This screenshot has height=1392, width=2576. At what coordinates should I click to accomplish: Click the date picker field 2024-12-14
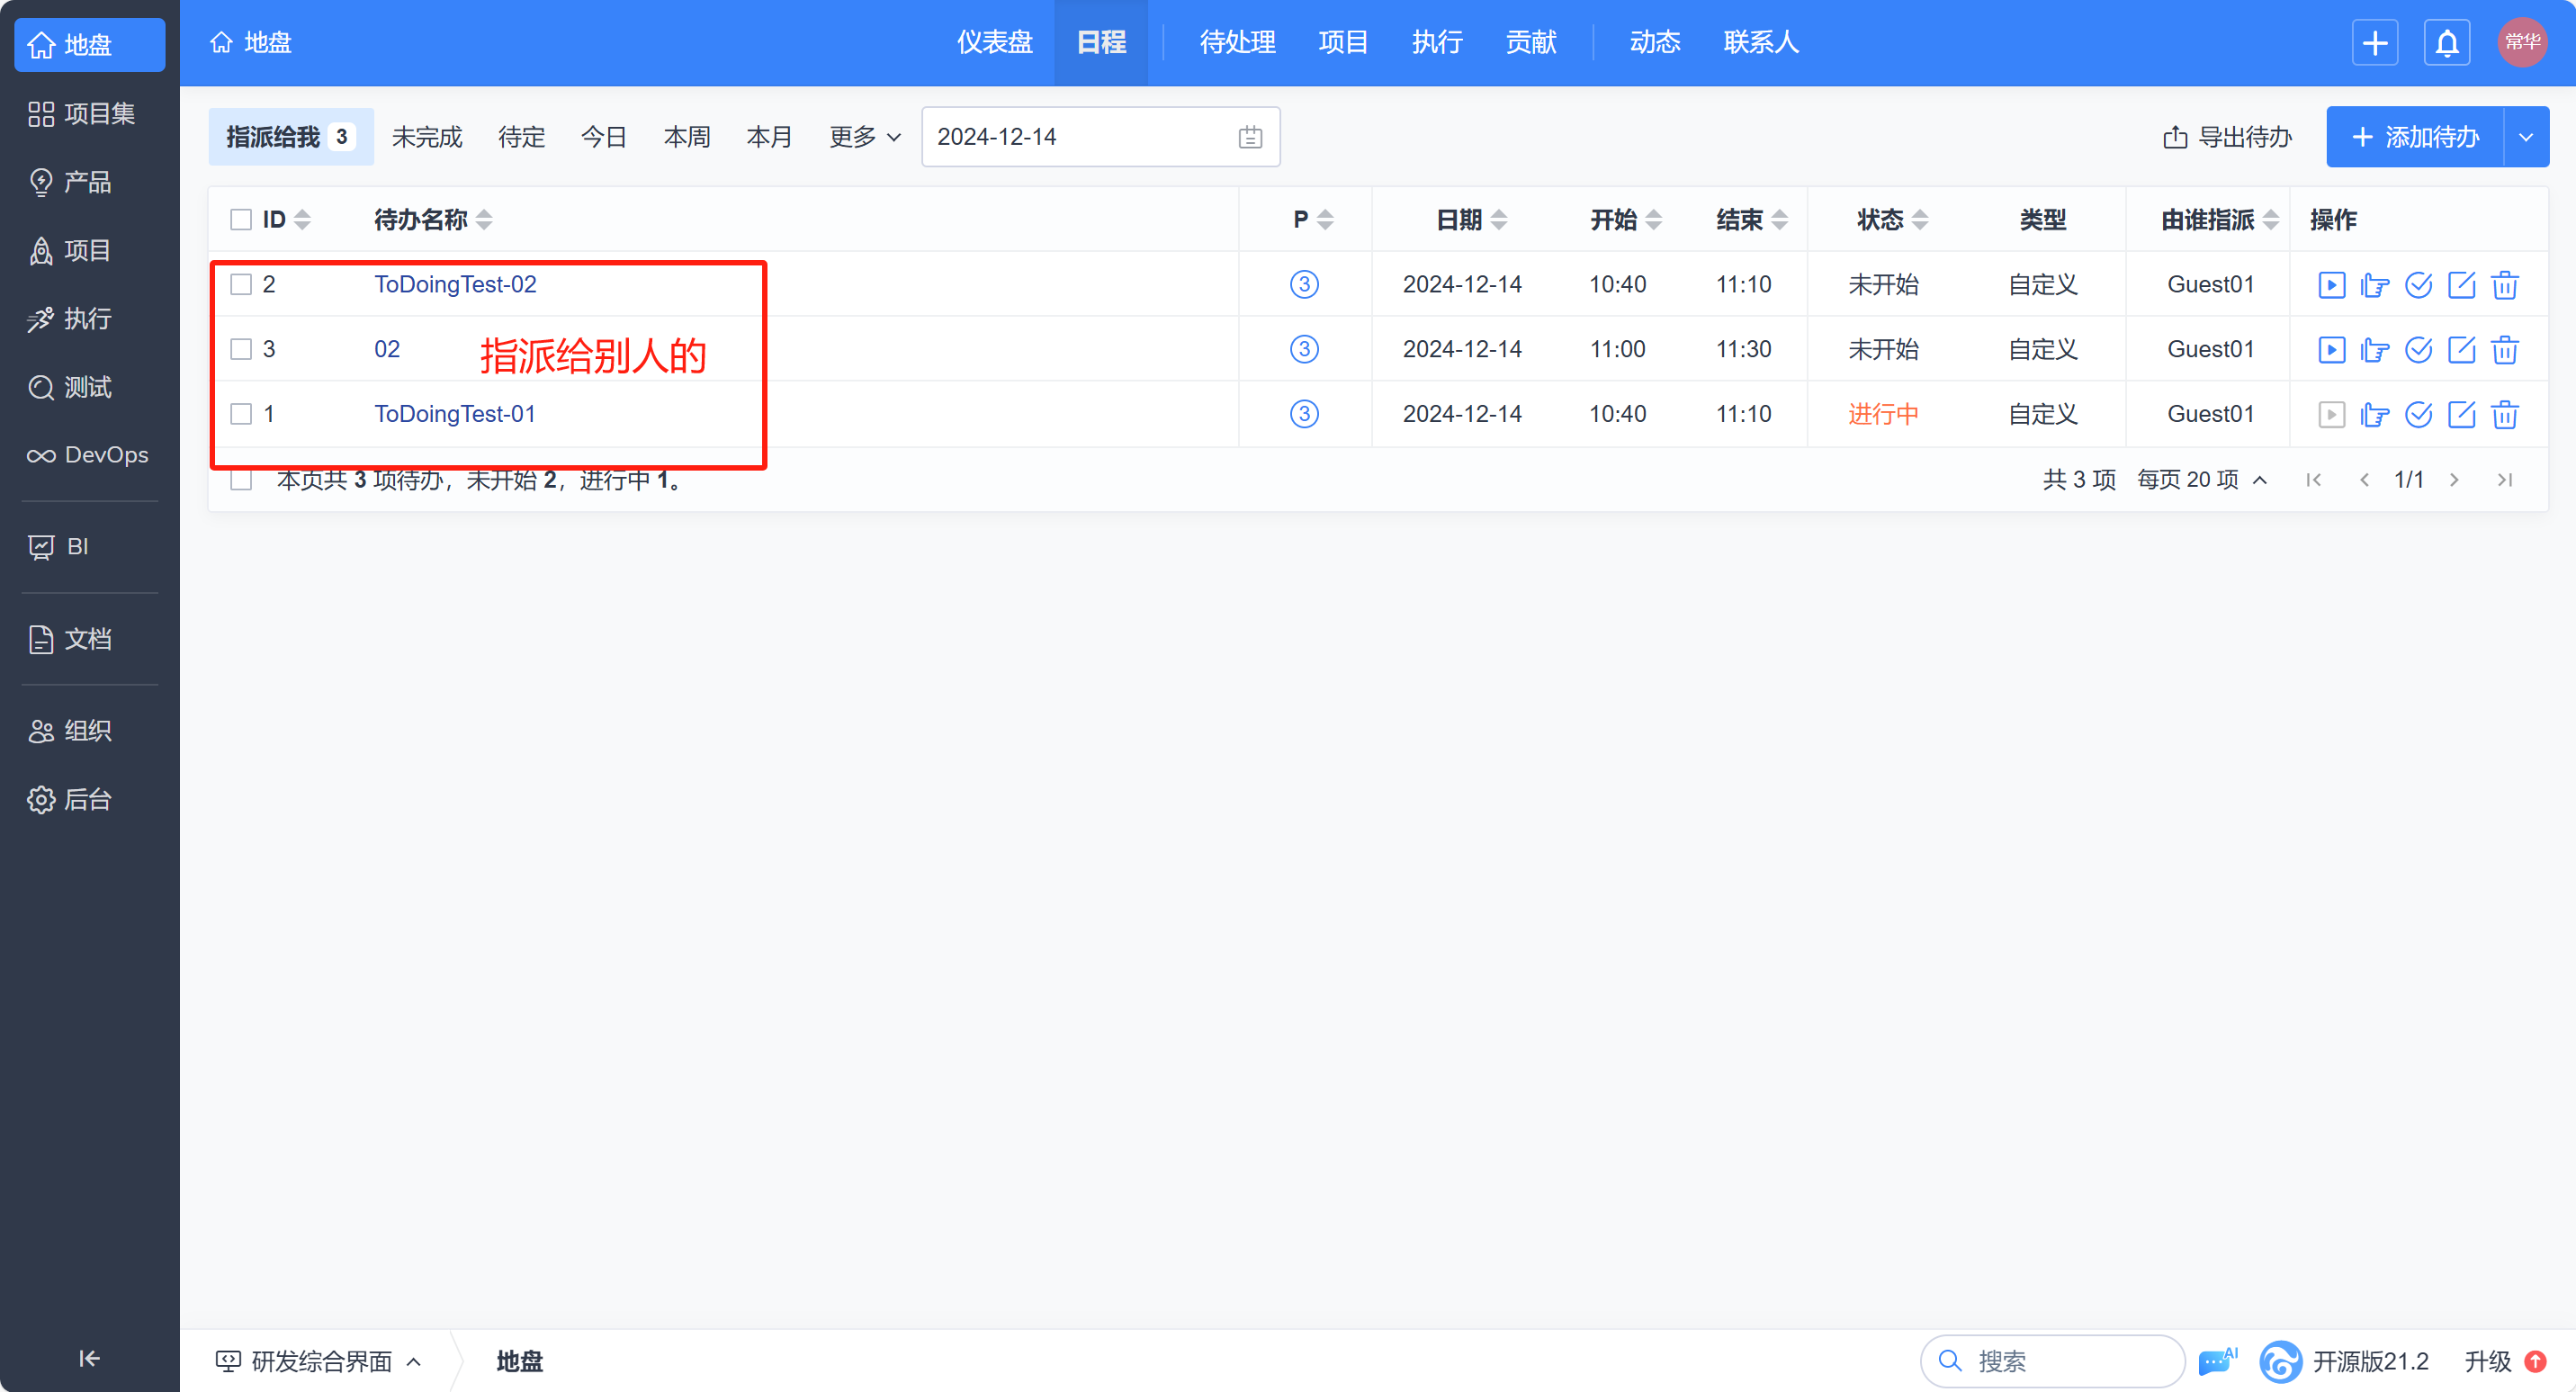1099,137
